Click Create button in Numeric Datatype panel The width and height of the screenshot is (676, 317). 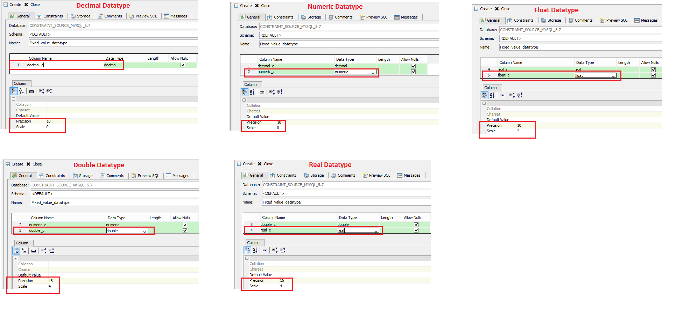pos(243,6)
